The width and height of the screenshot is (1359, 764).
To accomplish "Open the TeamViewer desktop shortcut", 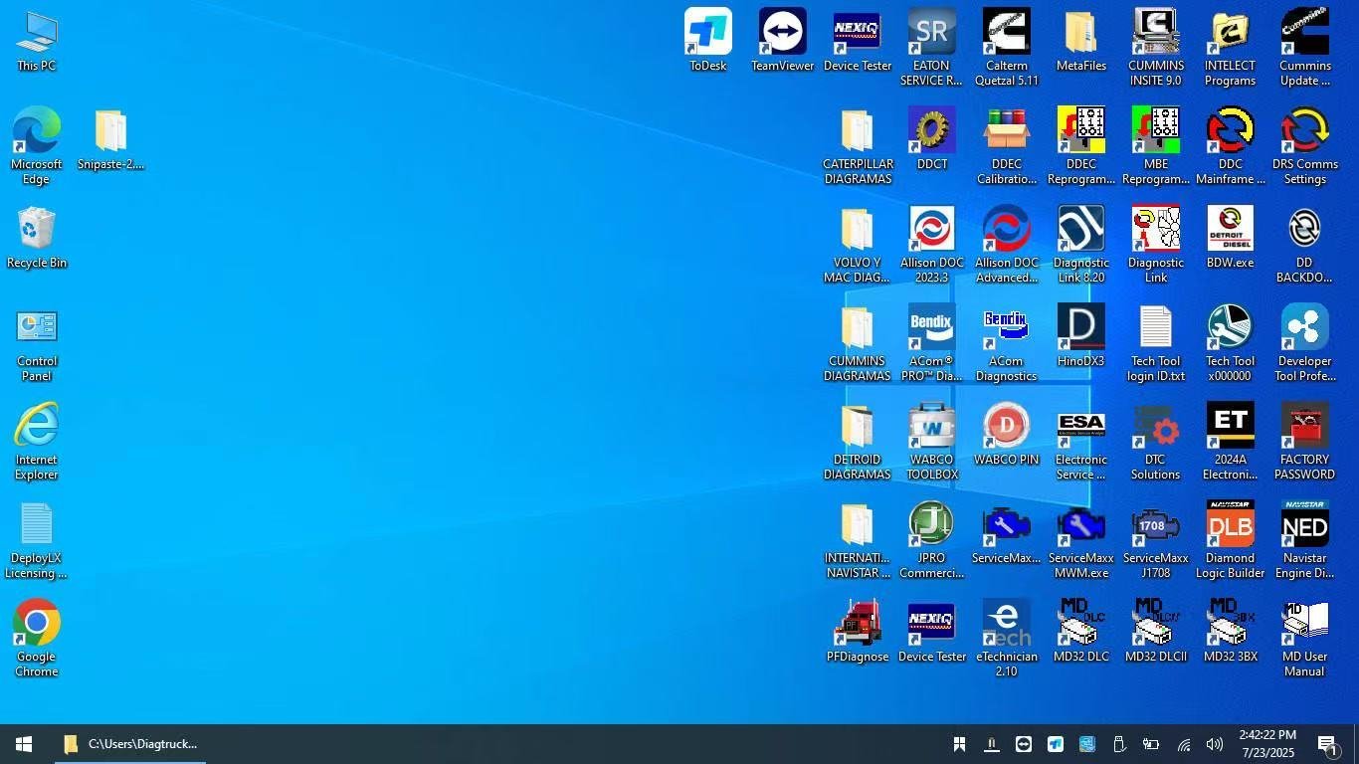I will [782, 33].
